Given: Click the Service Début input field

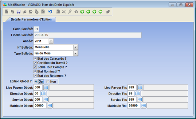Looking at the screenshot, I should point(38,100).
